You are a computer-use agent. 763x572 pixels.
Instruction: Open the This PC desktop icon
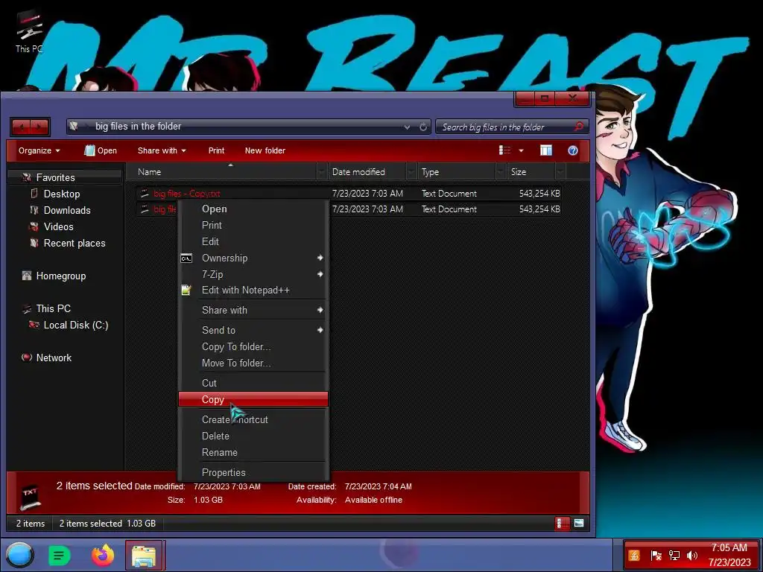[x=28, y=31]
